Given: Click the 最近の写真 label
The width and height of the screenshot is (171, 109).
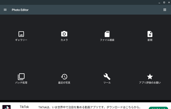Looking at the screenshot, I should (x=64, y=83).
